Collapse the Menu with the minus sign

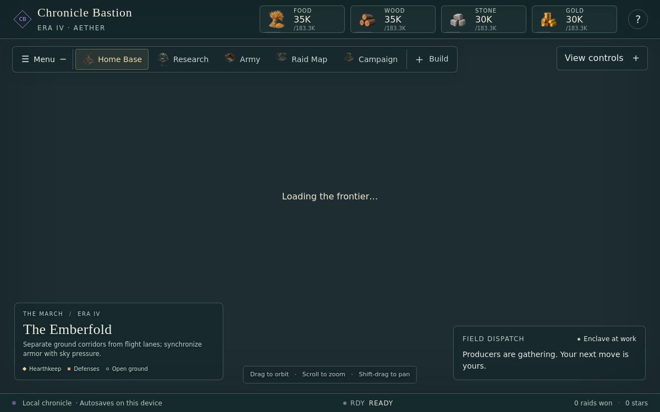click(x=63, y=59)
